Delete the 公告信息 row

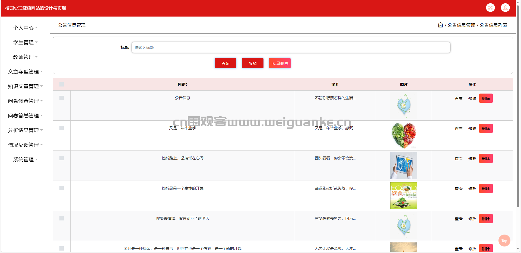click(486, 98)
